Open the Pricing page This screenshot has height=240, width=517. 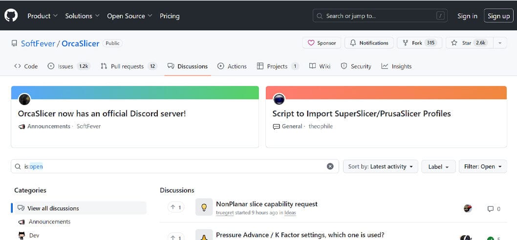(170, 16)
